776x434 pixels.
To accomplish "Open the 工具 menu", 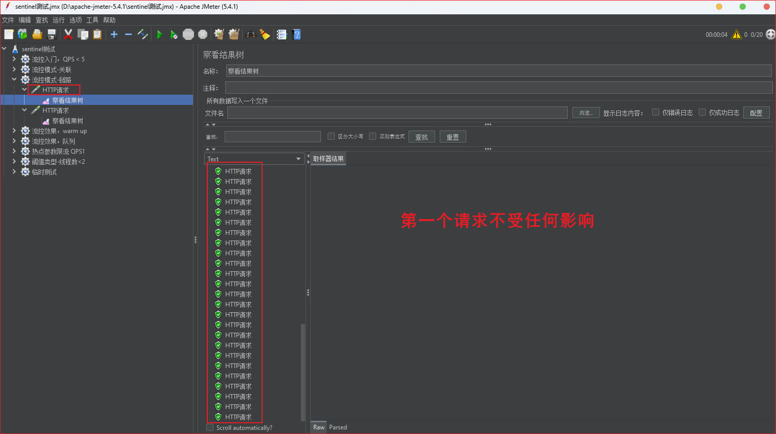I will (x=92, y=20).
